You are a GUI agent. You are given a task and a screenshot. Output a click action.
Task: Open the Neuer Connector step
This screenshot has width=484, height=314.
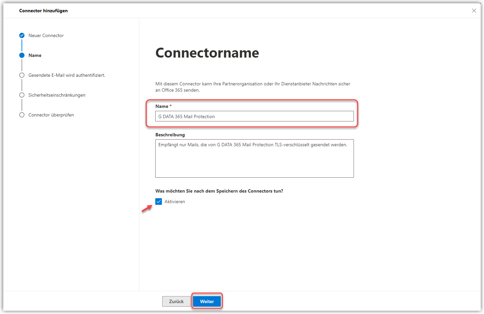click(x=46, y=35)
